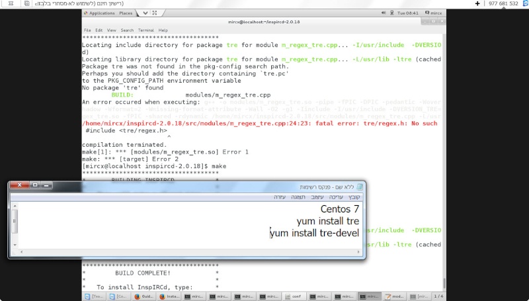Viewport: 529px width, 301px height.
Task: Open File menu in terminal
Action: 87,30
